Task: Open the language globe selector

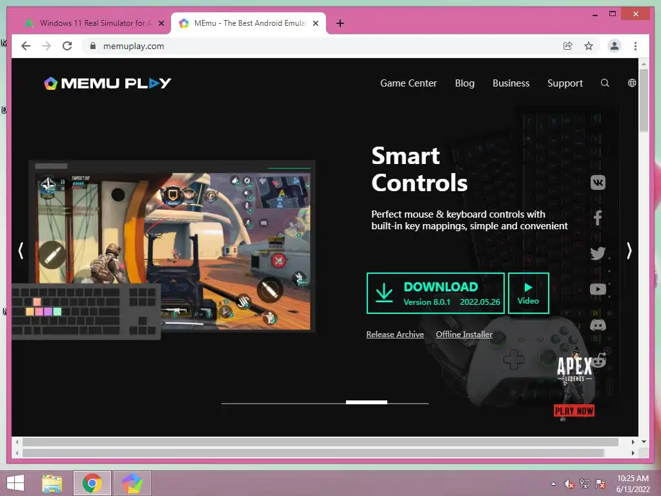Action: [631, 83]
